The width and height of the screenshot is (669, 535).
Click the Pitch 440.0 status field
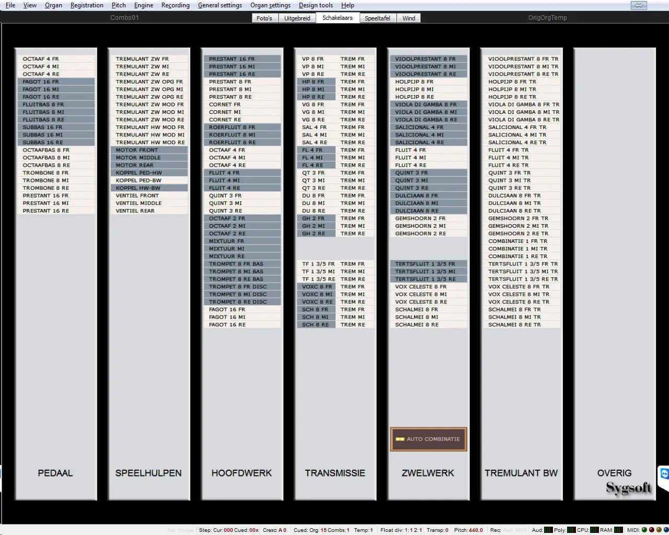(x=469, y=530)
